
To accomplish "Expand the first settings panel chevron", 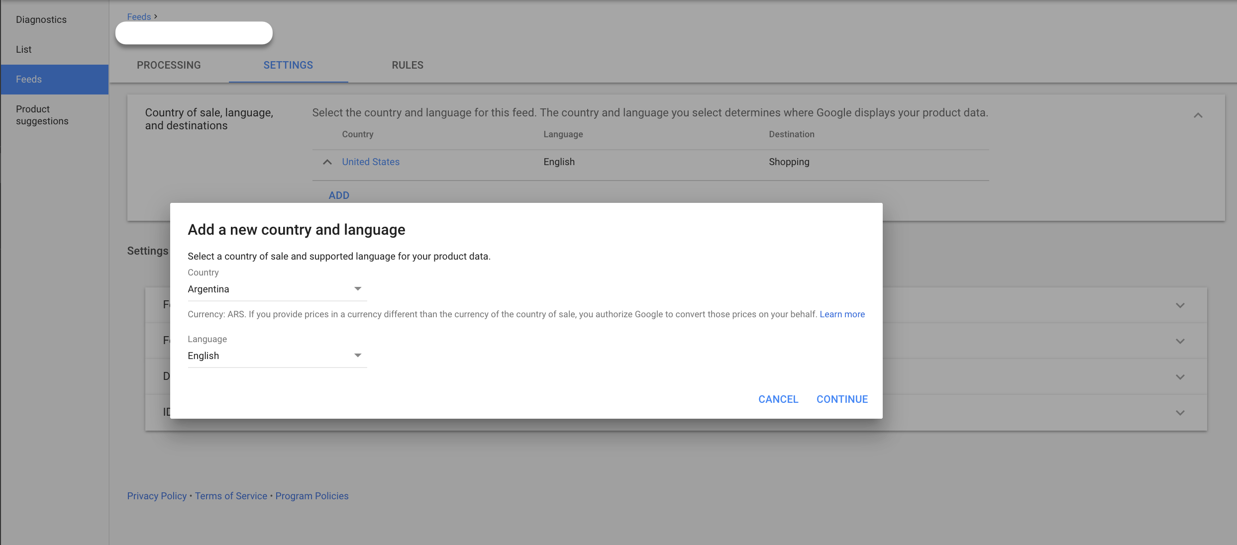I will pyautogui.click(x=1180, y=305).
